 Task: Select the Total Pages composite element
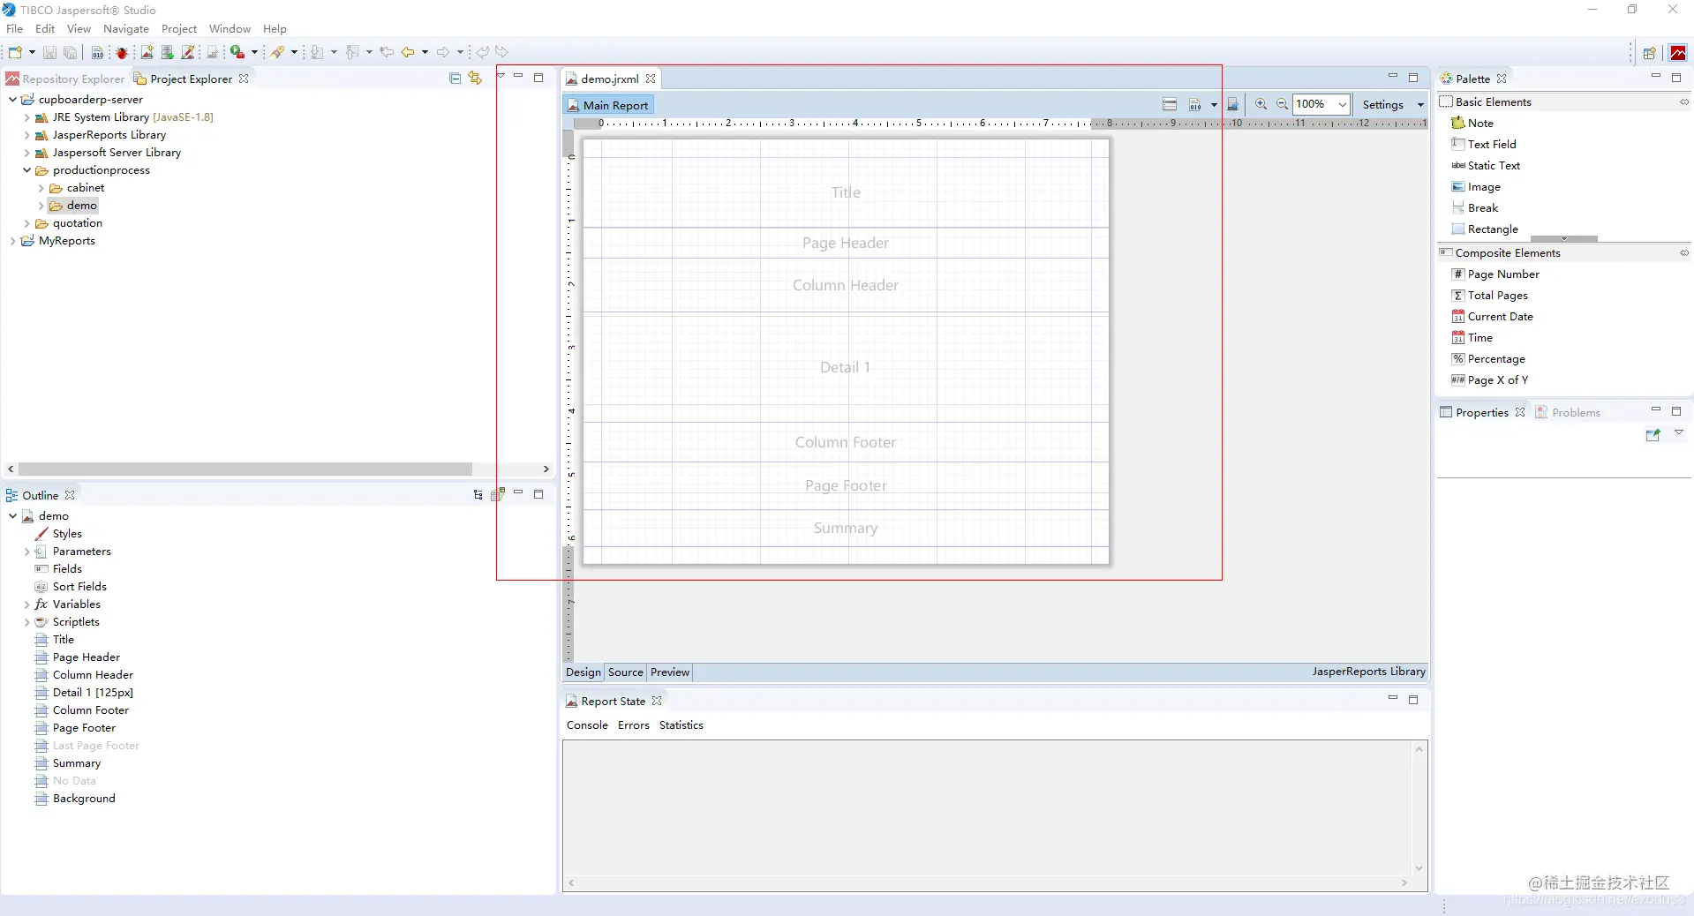click(x=1490, y=296)
